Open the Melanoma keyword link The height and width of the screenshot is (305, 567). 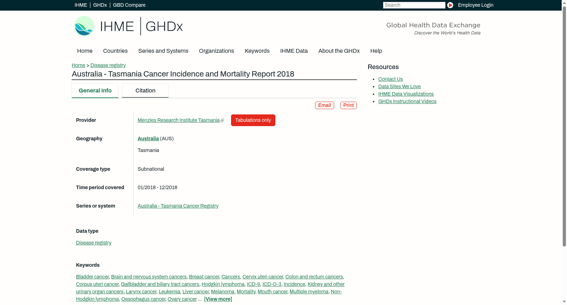(x=223, y=292)
